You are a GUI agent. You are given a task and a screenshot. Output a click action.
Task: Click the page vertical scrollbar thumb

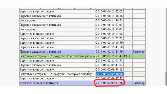click(166, 79)
